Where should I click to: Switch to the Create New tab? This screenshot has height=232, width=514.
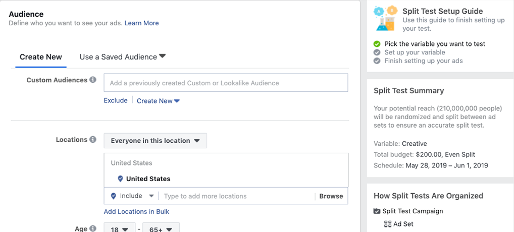tap(41, 57)
